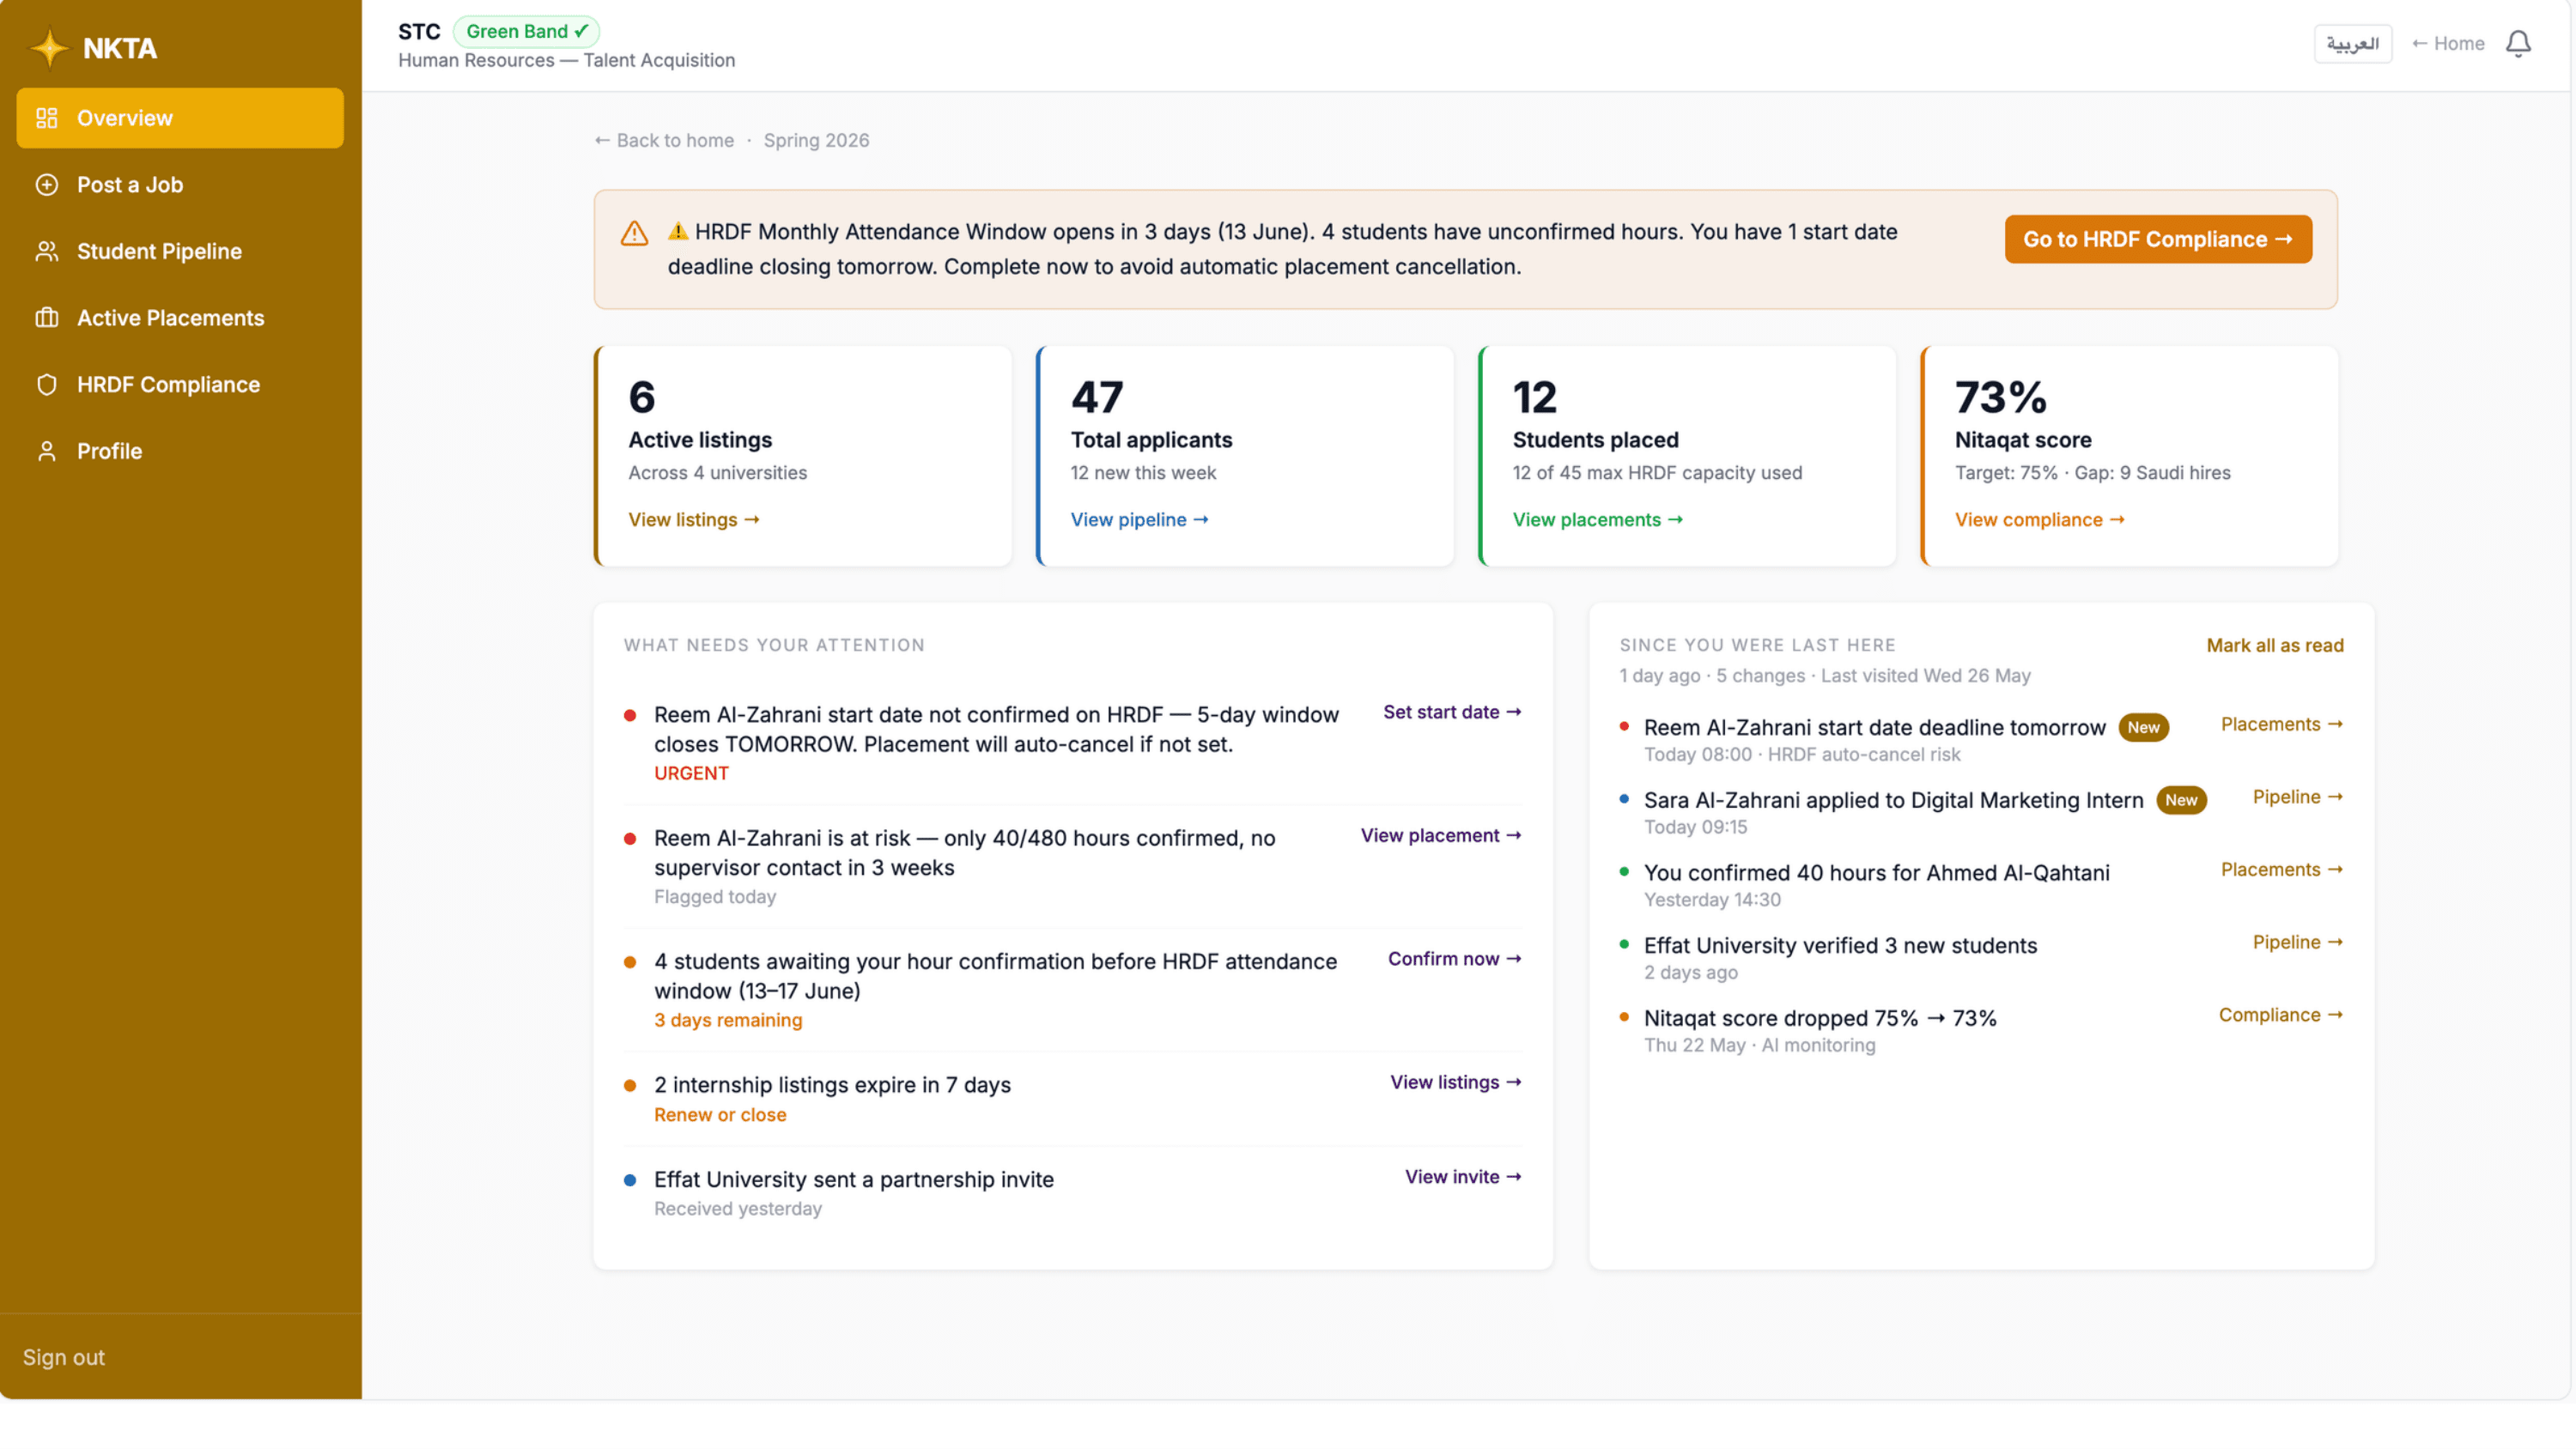
Task: Open Pipeline link for Effat University verification
Action: point(2298,942)
